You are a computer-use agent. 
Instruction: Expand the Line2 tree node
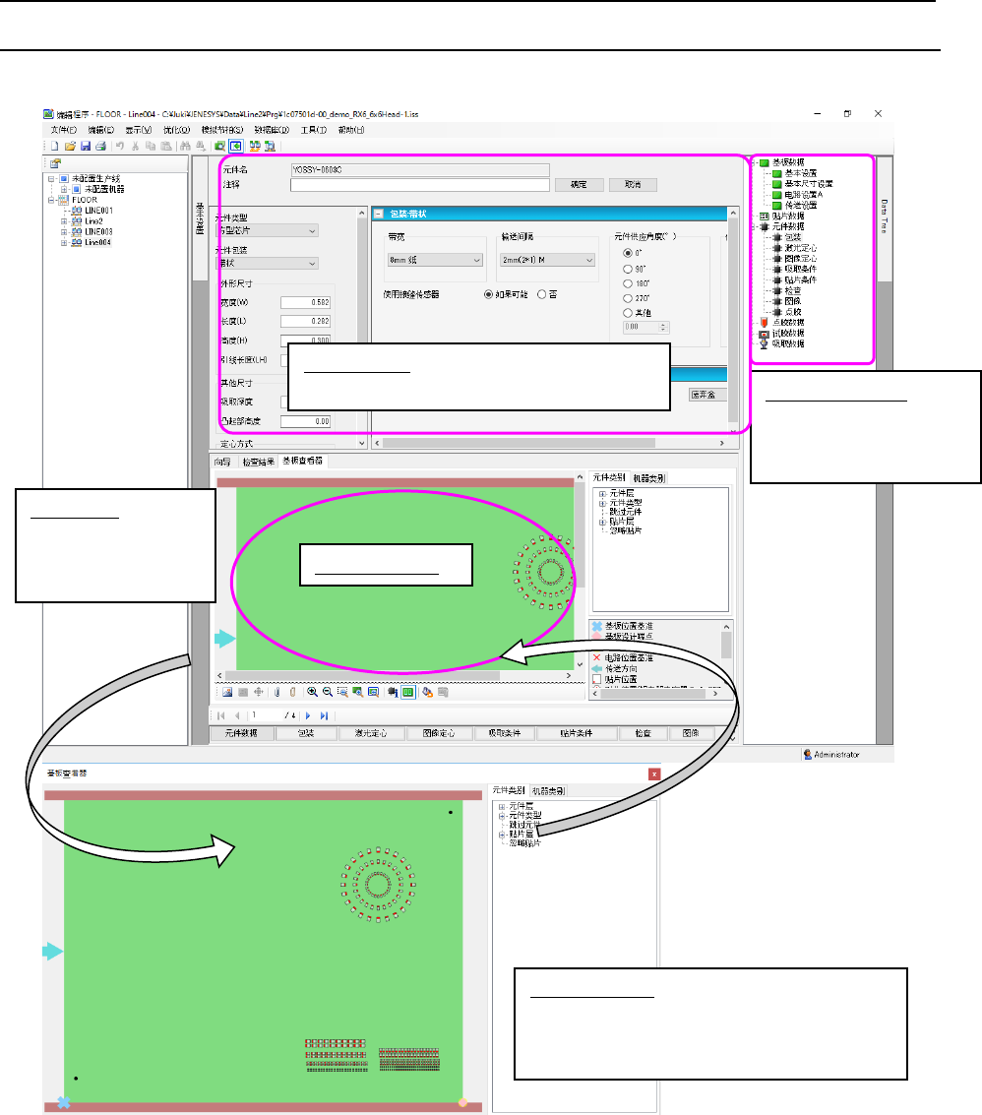pyautogui.click(x=64, y=221)
